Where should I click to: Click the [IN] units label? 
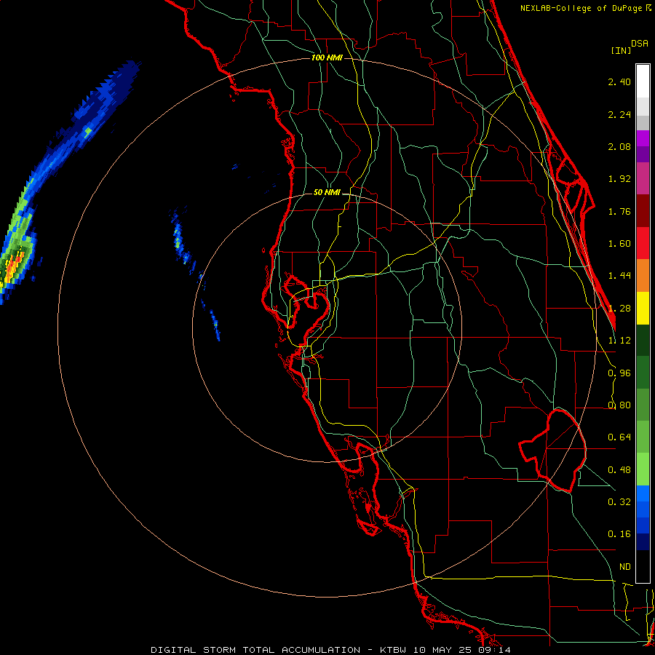(621, 50)
